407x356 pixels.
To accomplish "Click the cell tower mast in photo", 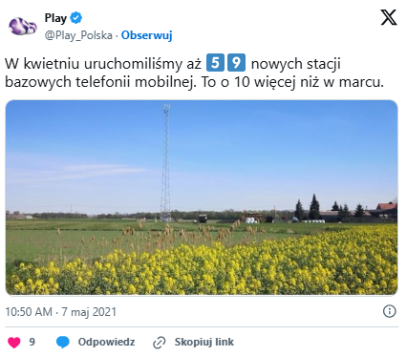I will (x=165, y=162).
